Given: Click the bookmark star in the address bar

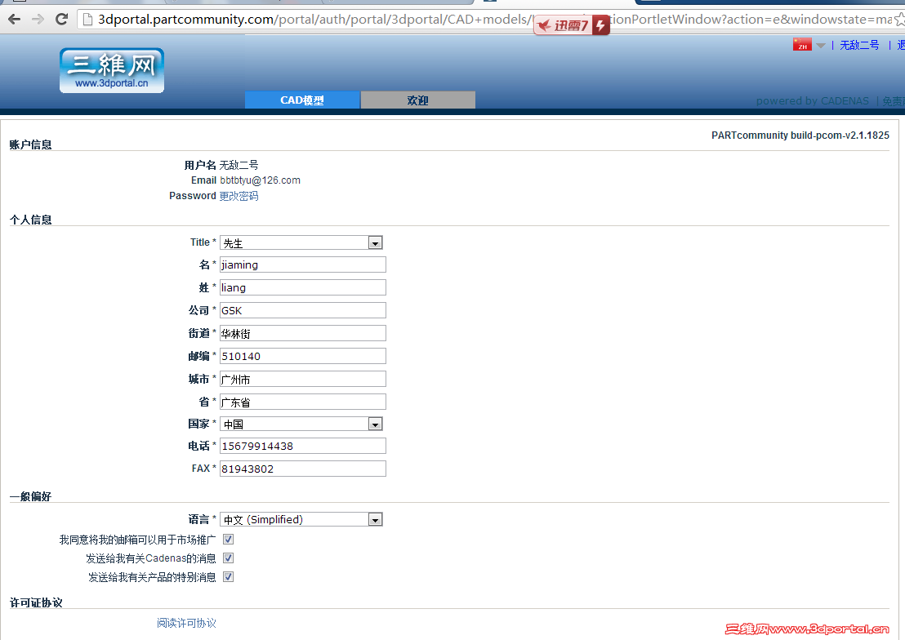Looking at the screenshot, I should point(898,19).
